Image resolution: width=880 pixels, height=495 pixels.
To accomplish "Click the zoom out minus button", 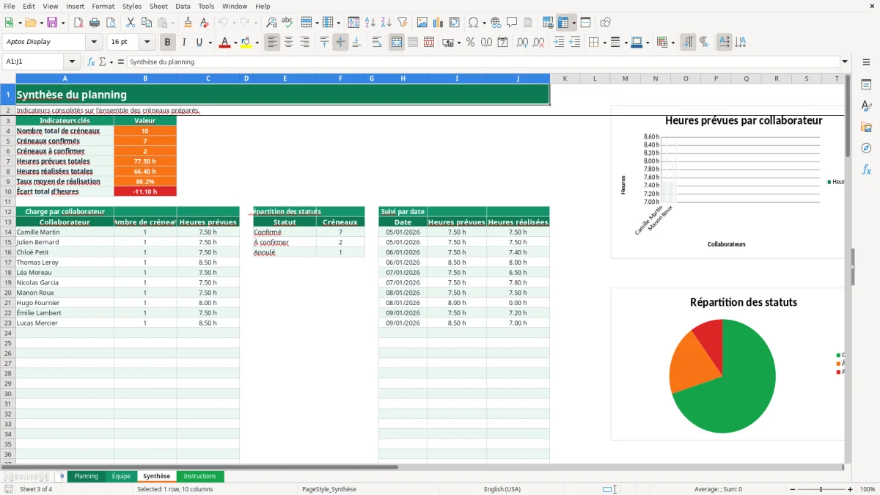I will (x=793, y=489).
